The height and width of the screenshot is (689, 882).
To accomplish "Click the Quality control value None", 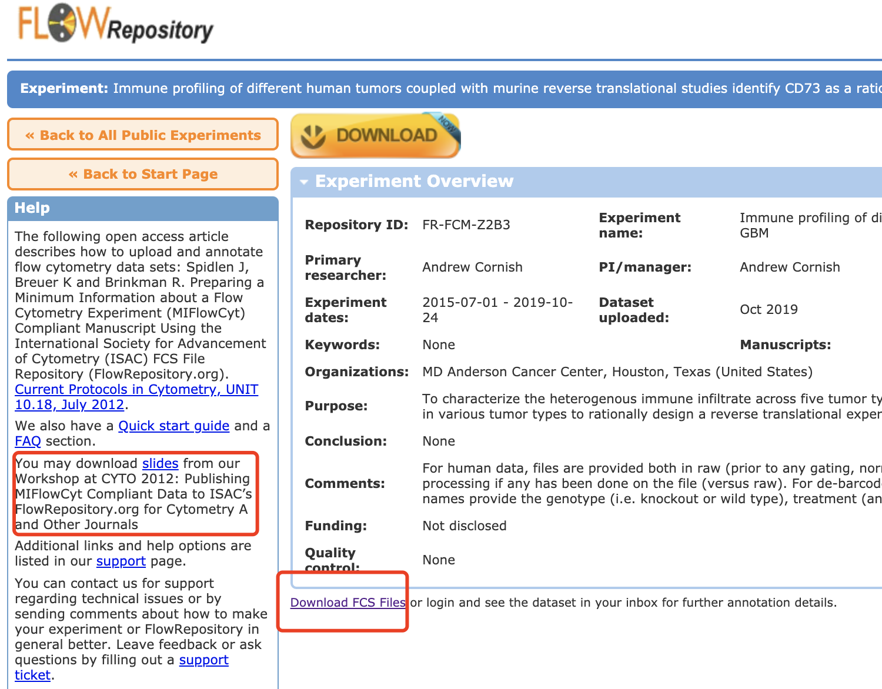I will [439, 560].
